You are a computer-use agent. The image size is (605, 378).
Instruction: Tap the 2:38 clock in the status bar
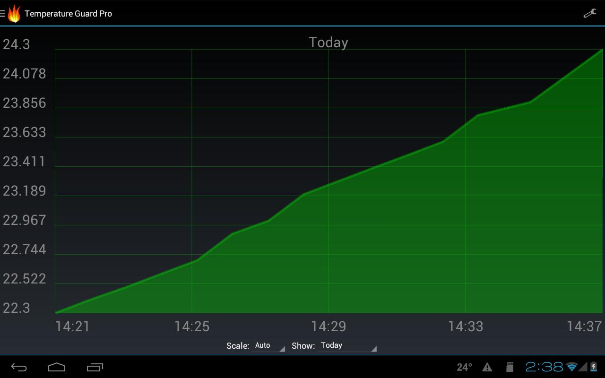[x=544, y=367]
